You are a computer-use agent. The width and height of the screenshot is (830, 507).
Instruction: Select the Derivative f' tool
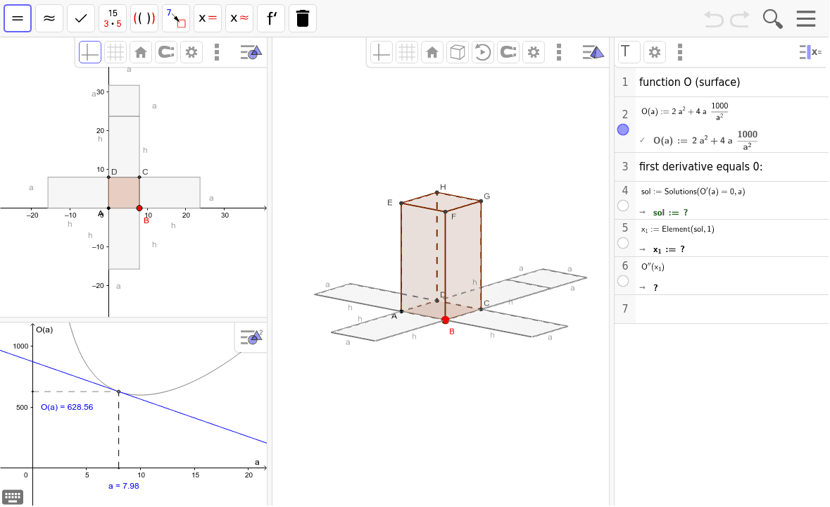pyautogui.click(x=271, y=18)
